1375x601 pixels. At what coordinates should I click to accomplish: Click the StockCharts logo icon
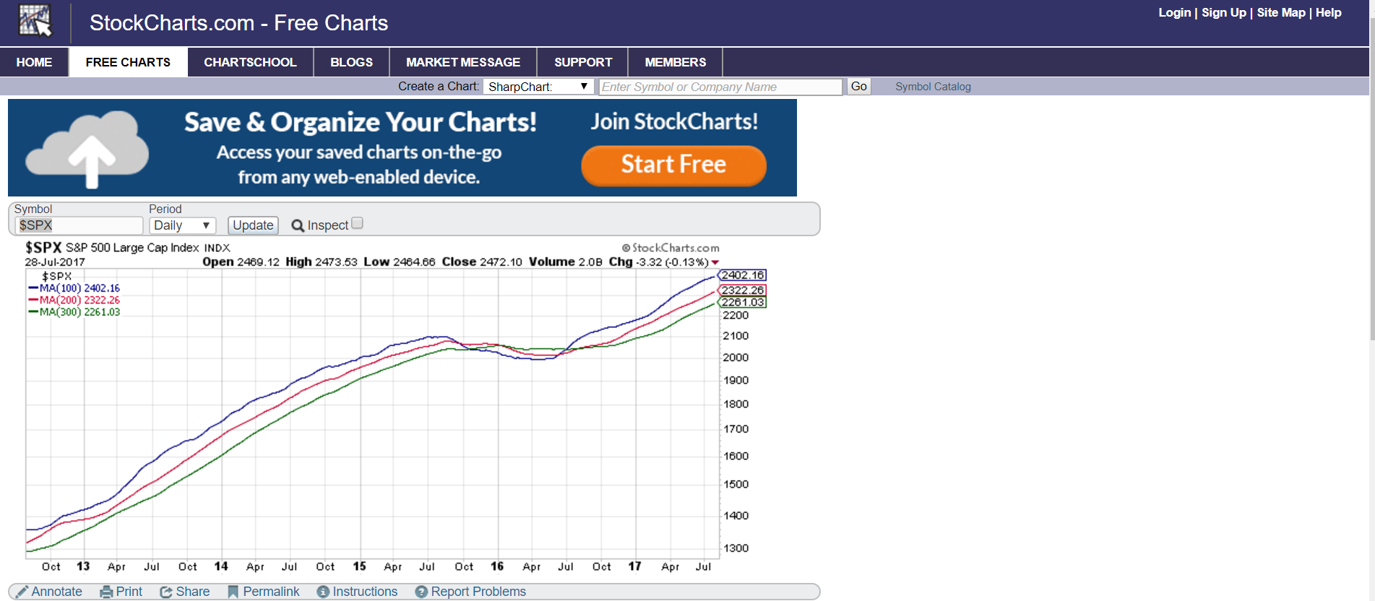(x=35, y=20)
